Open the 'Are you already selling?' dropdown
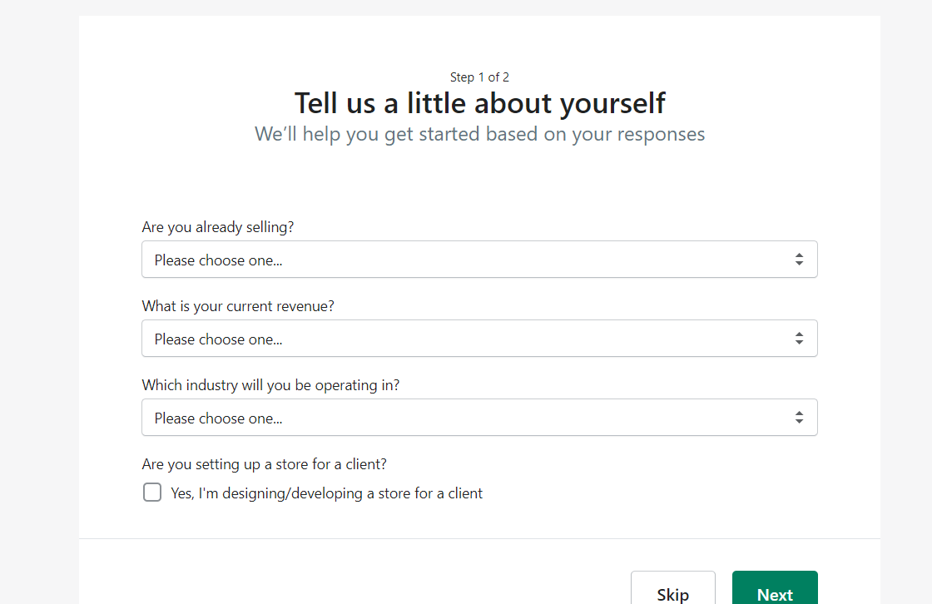Viewport: 932px width, 604px height. tap(478, 260)
